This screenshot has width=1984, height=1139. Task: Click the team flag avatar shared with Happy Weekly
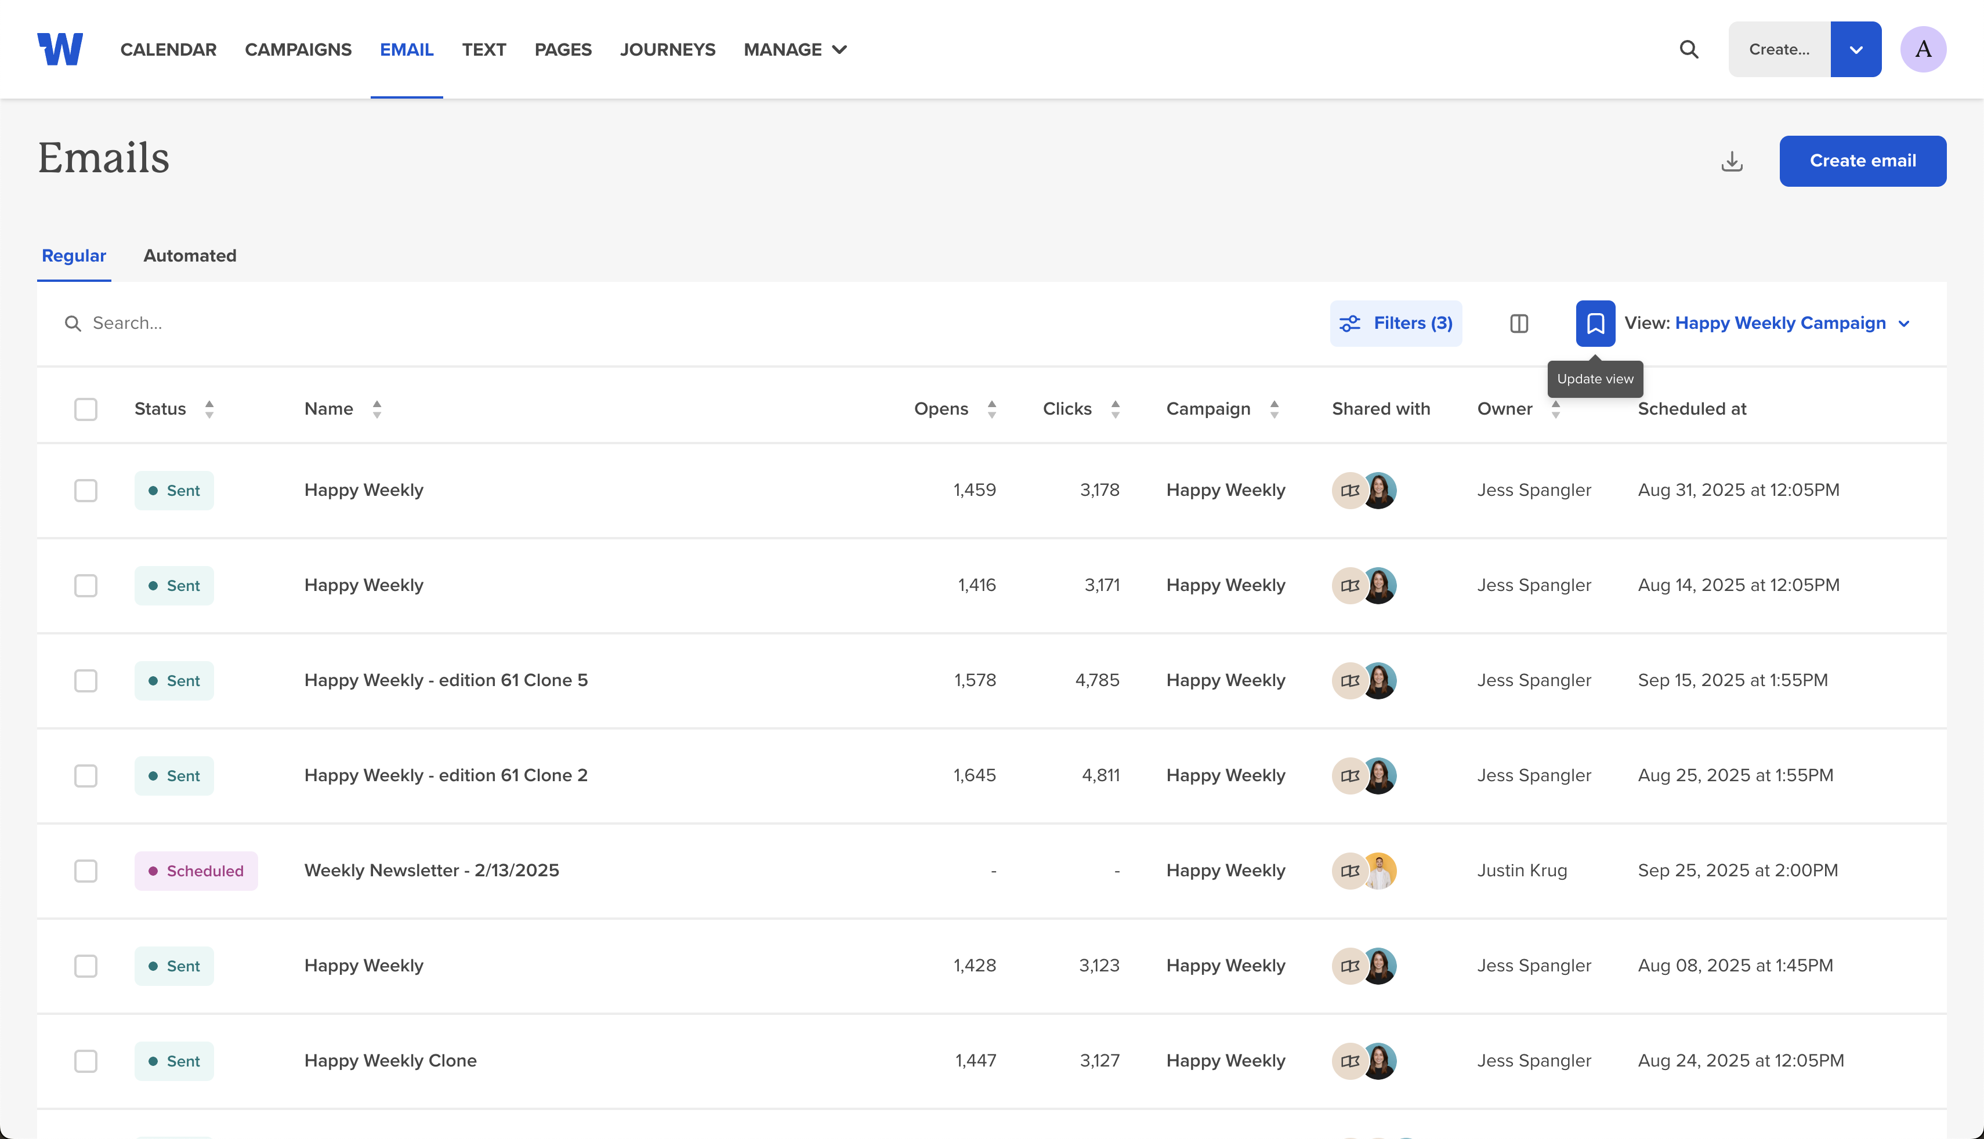click(x=1349, y=491)
